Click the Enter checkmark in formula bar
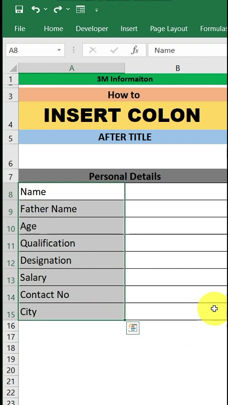The image size is (228, 405). 114,50
